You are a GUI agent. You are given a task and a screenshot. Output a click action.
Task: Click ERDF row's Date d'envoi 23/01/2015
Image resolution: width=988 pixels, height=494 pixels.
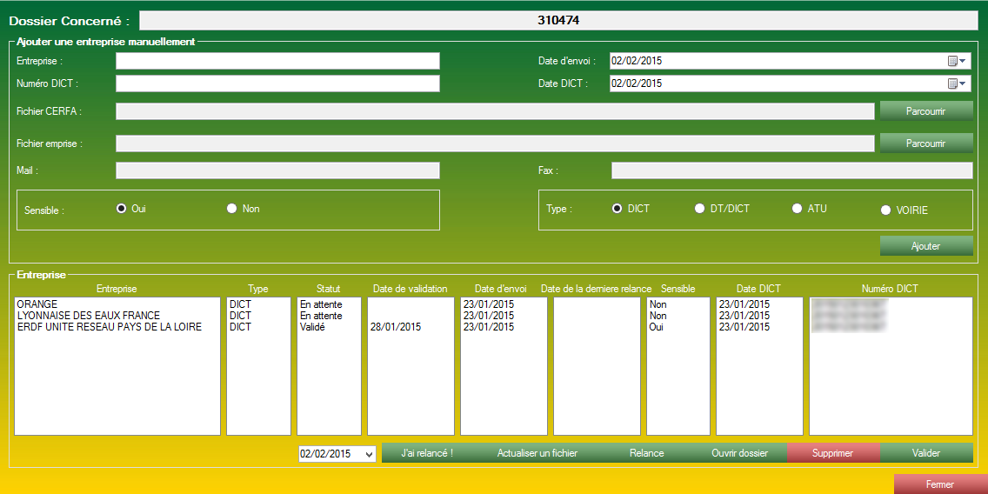[488, 327]
